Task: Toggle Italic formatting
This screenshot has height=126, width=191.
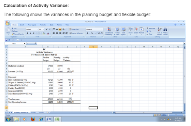Action: point(31,33)
